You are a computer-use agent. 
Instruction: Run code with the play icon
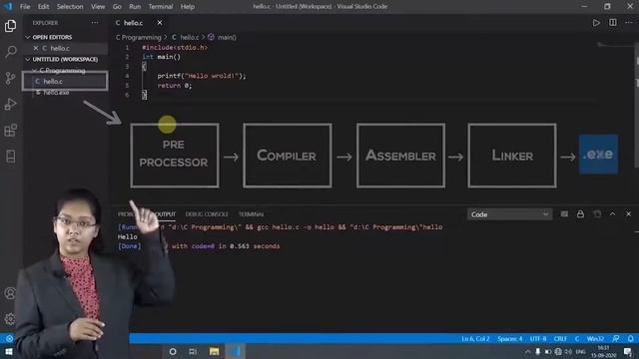click(596, 23)
